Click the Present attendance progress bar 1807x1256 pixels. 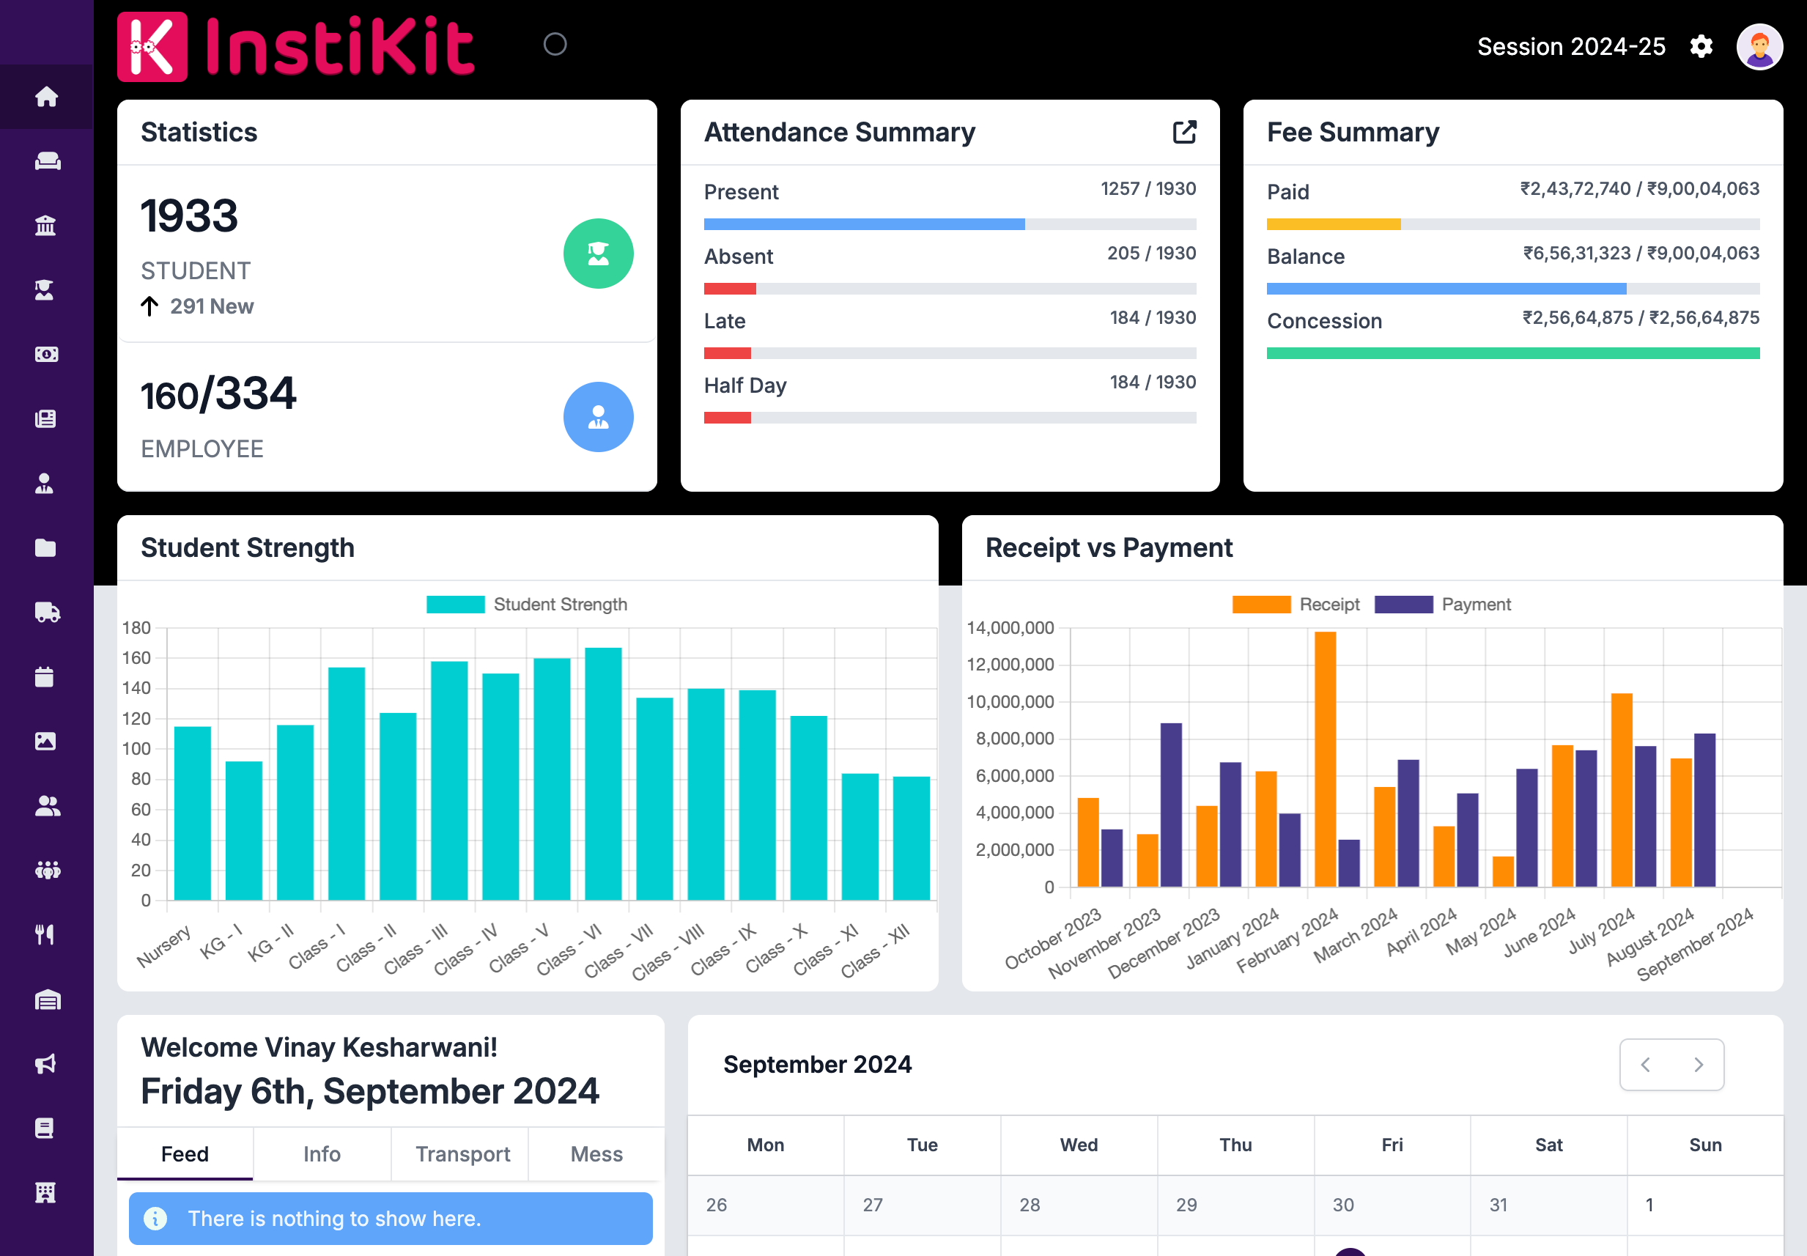pos(949,224)
